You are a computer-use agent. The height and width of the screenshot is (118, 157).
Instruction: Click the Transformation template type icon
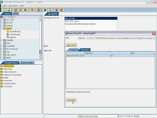pos(2,84)
